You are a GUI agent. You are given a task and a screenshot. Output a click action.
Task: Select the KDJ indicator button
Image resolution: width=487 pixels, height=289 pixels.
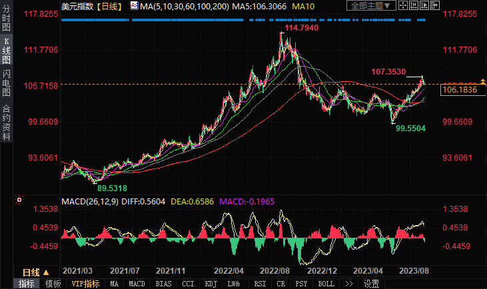pyautogui.click(x=211, y=284)
